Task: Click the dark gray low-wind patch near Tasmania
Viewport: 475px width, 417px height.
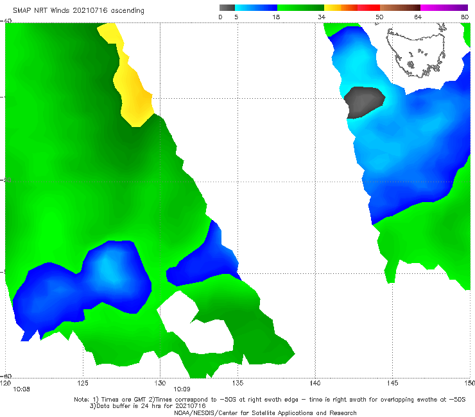Action: click(363, 102)
